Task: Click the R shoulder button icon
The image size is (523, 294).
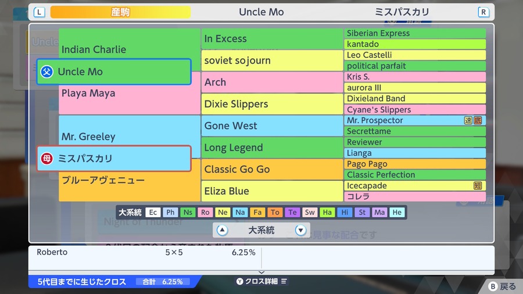Action: 483,12
